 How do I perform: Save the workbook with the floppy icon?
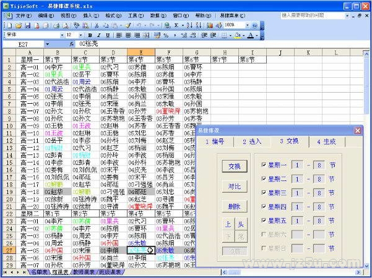tap(28, 25)
